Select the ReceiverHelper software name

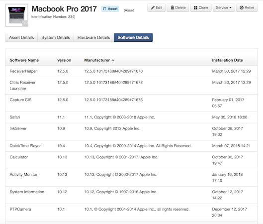pyautogui.click(x=23, y=71)
